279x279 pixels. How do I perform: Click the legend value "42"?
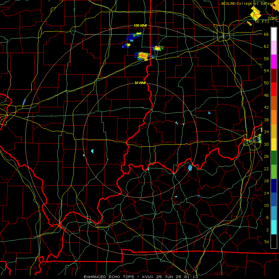coord(266,108)
